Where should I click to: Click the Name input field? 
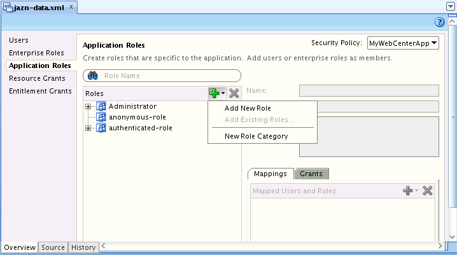(x=369, y=90)
